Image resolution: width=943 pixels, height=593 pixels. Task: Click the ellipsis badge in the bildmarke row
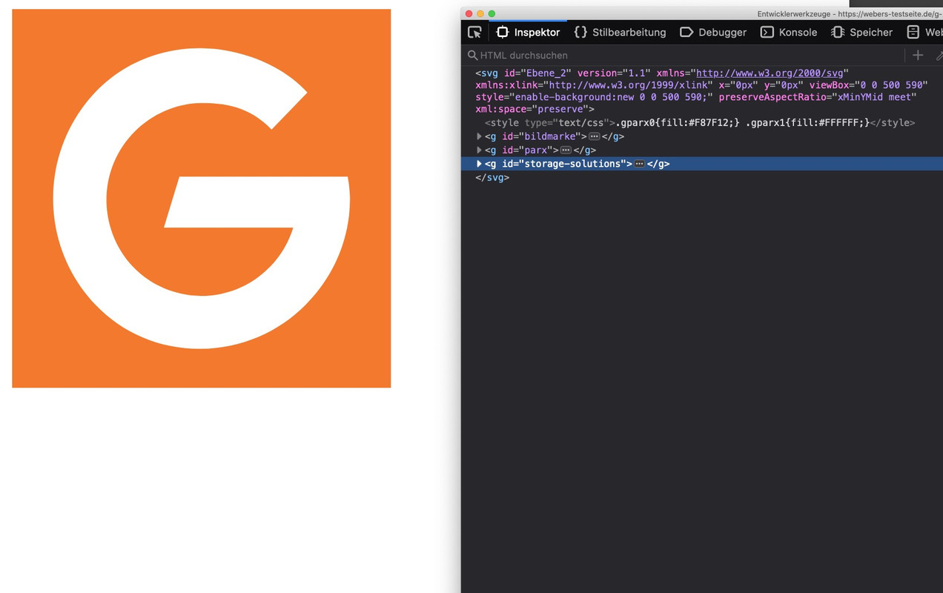click(594, 136)
